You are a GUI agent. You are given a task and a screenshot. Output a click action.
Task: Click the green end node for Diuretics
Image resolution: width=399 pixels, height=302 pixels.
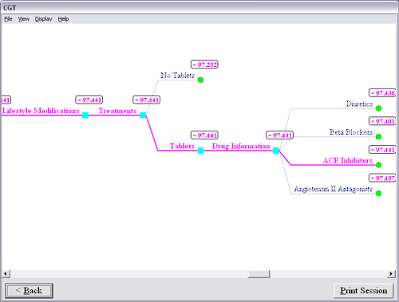tap(379, 108)
